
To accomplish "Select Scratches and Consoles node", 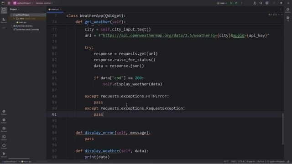I will [x=26, y=30].
